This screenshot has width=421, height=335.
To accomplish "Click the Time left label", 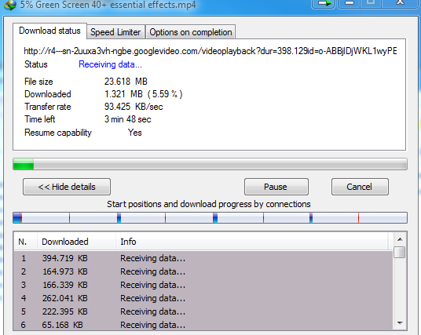I will [40, 119].
